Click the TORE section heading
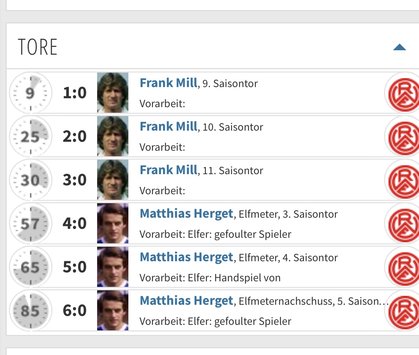 (38, 47)
